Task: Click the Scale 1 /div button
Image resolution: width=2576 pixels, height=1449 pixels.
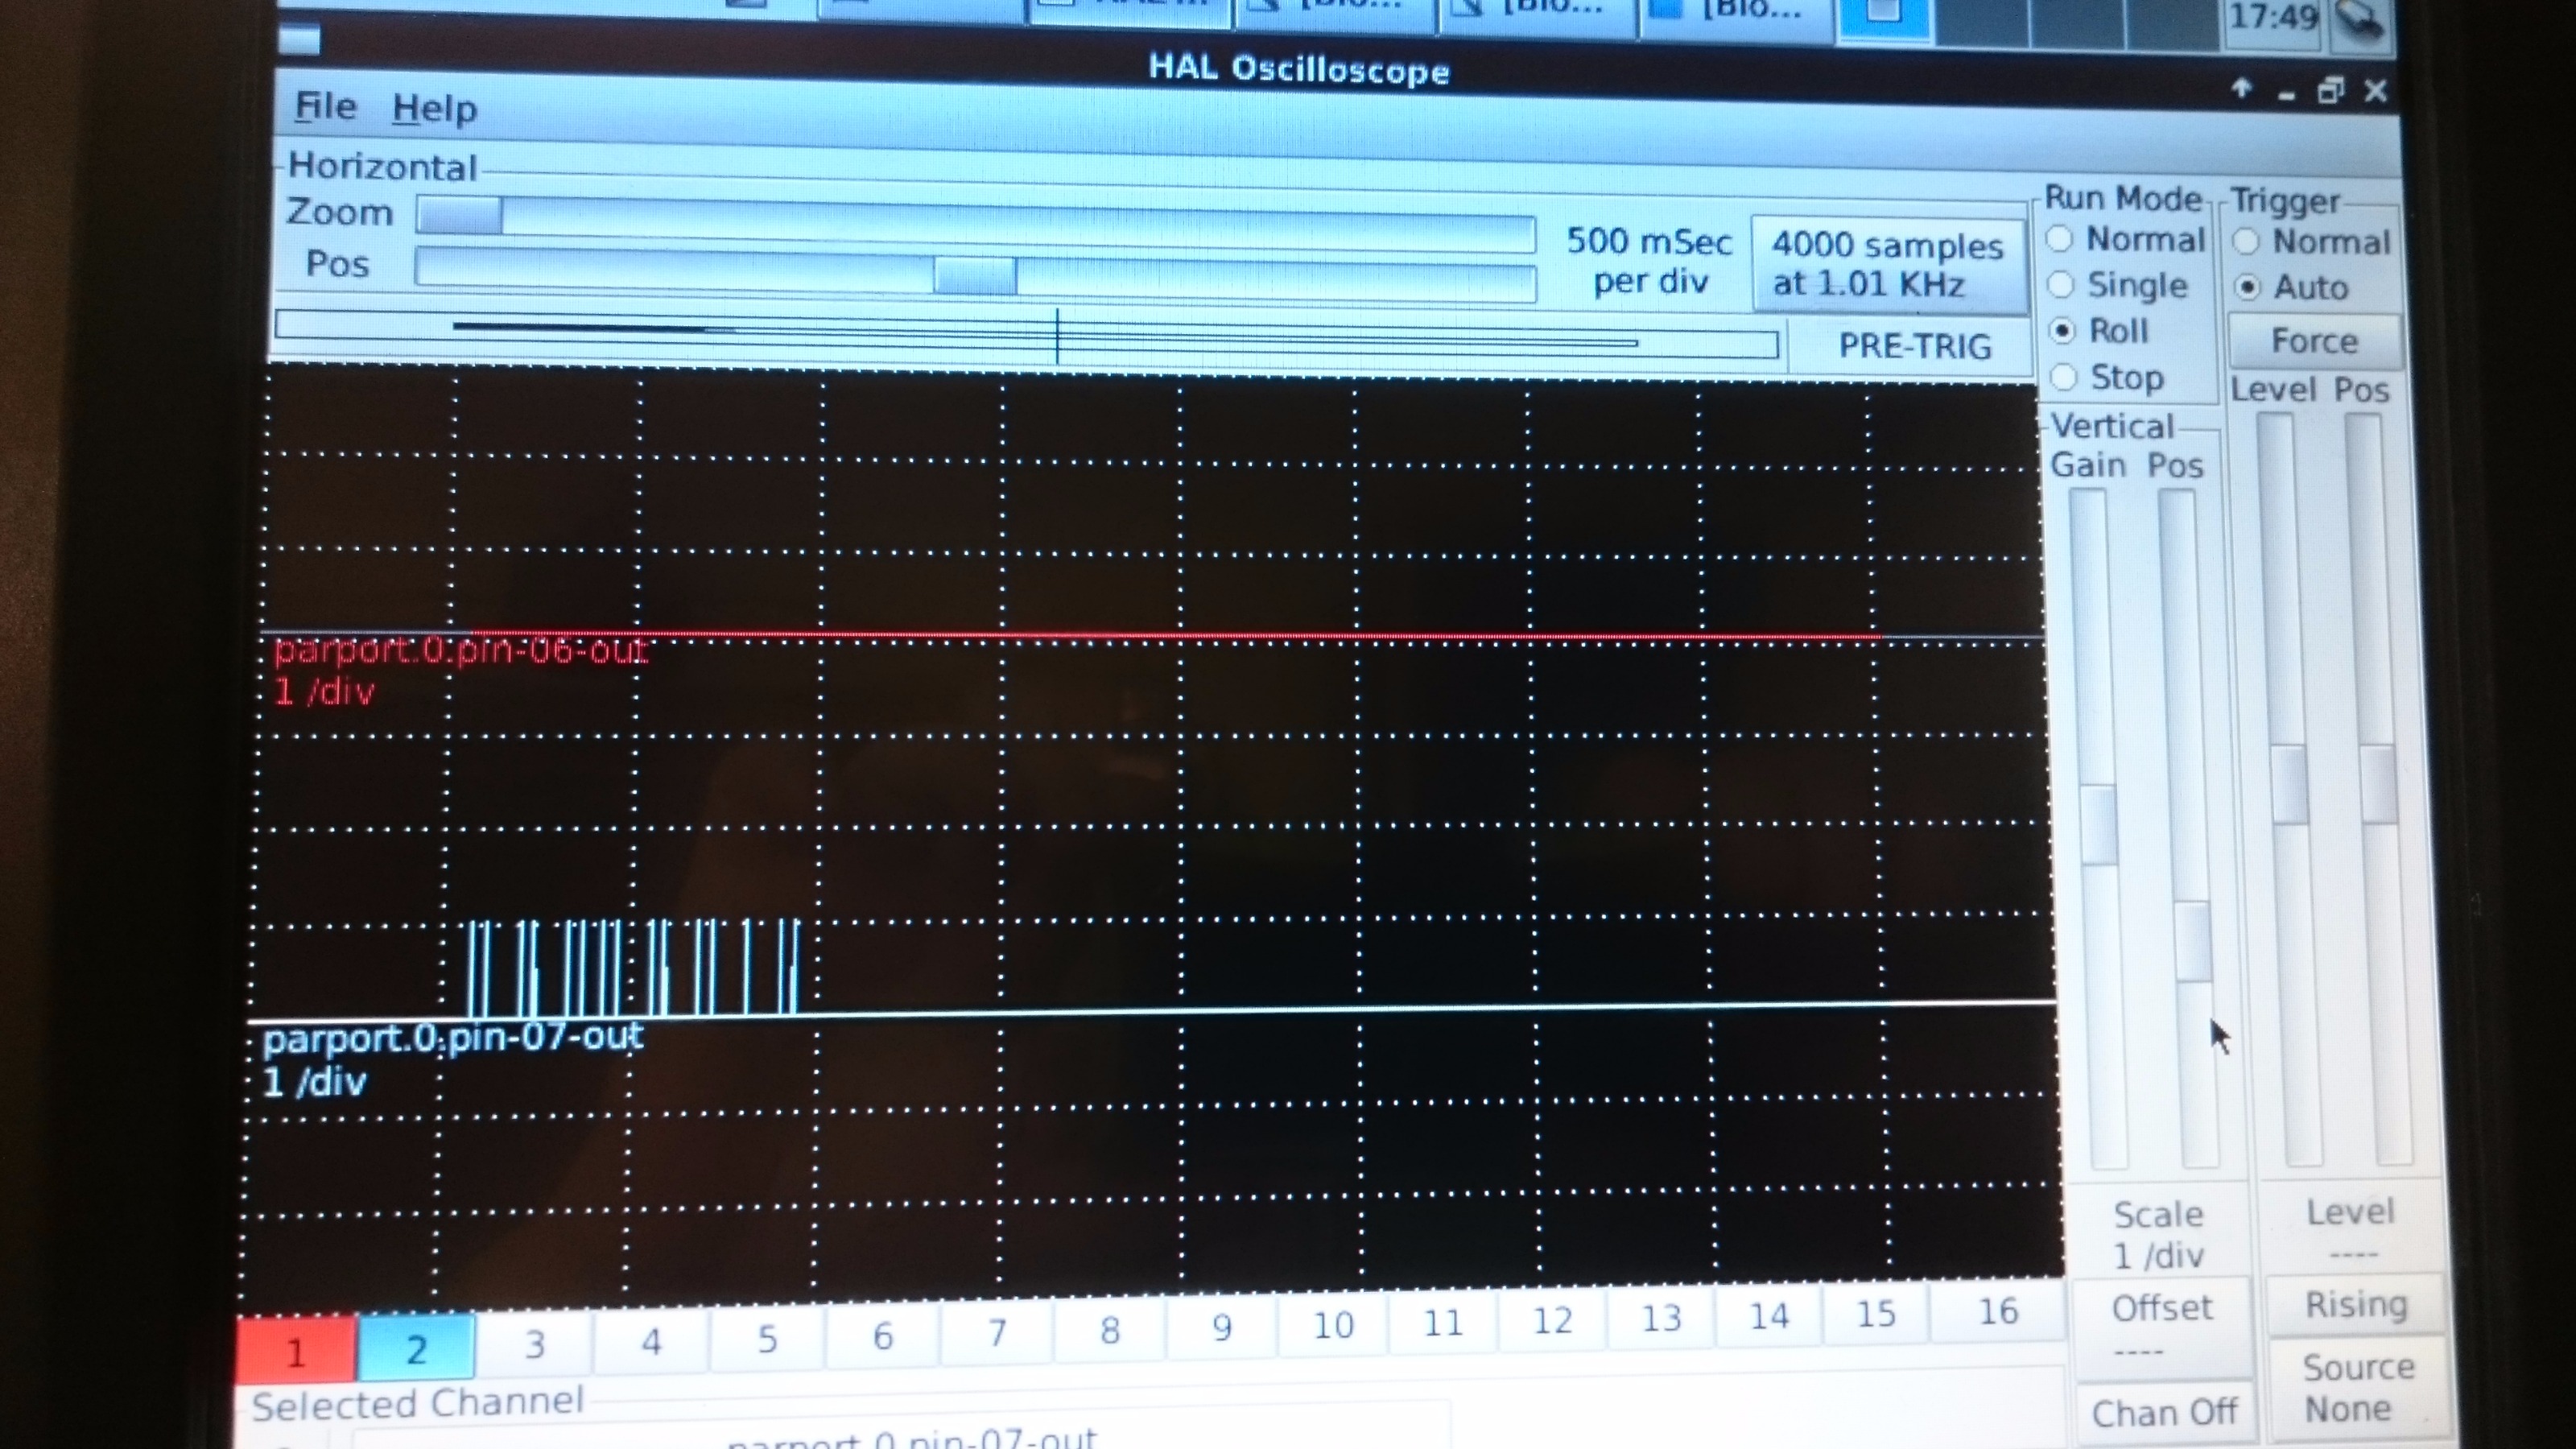Action: tap(2158, 1234)
